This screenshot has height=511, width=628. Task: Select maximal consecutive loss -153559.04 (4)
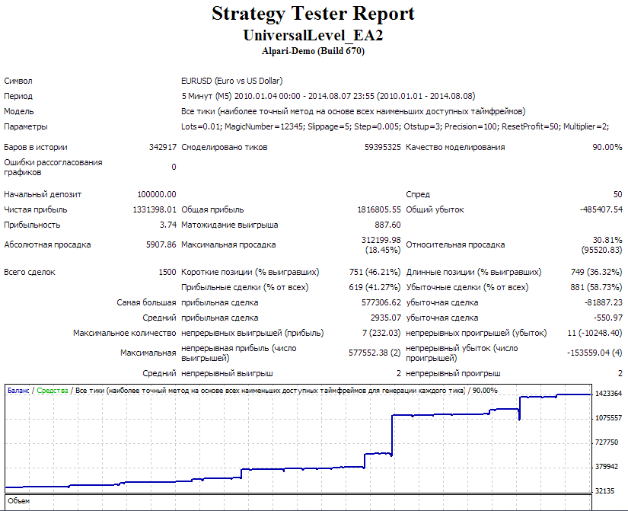pos(595,353)
